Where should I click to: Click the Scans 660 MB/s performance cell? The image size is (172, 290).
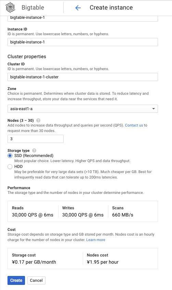pyautogui.click(x=133, y=211)
